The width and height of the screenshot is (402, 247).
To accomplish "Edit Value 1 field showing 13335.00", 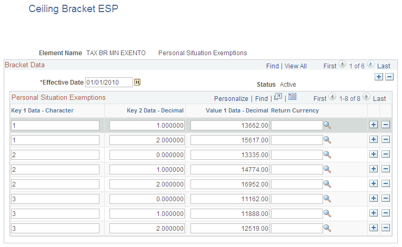I will 230,155.
